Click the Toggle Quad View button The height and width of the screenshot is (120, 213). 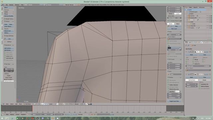tap(174, 101)
